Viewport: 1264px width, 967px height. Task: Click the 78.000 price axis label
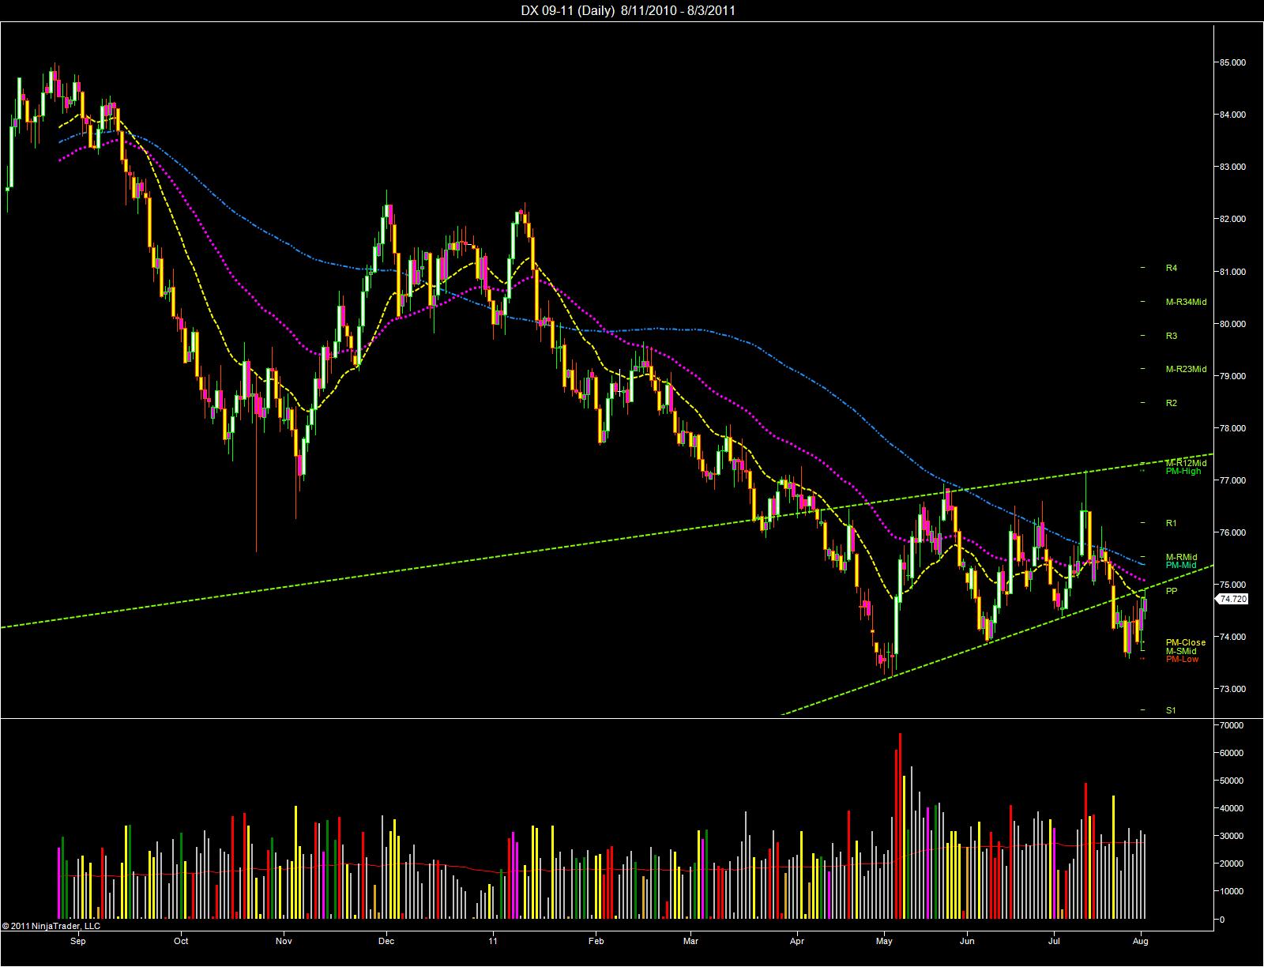click(x=1233, y=428)
